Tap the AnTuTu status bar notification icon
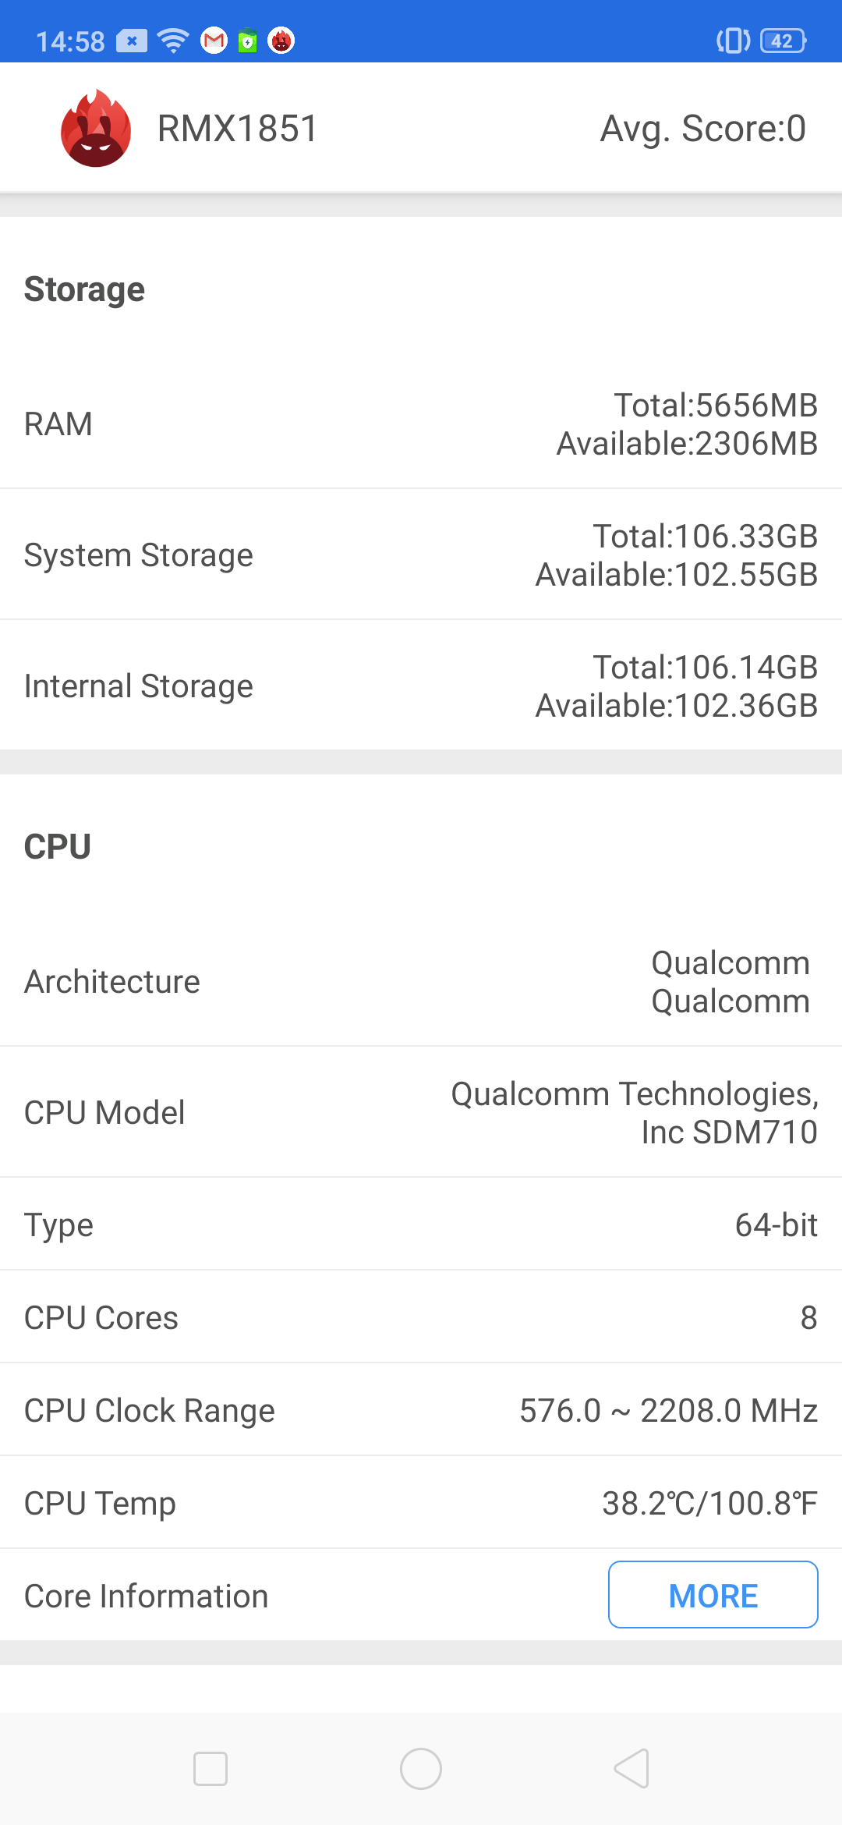Image resolution: width=842 pixels, height=1825 pixels. pyautogui.click(x=281, y=41)
